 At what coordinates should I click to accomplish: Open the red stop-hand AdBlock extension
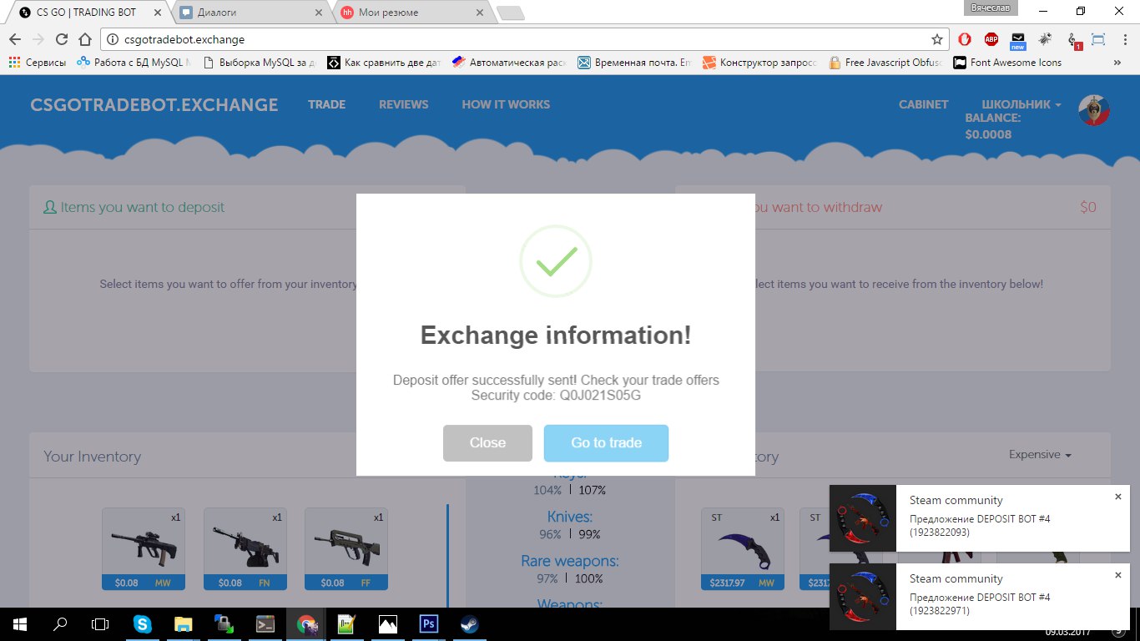(x=964, y=39)
